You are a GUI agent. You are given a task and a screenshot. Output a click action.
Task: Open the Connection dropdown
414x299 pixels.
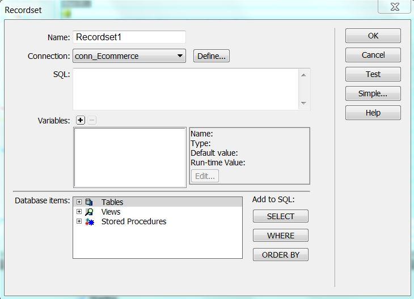(129, 56)
